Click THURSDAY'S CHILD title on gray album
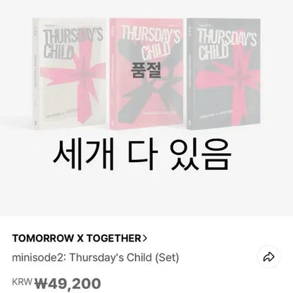This screenshot has width=293, height=293. 227,44
